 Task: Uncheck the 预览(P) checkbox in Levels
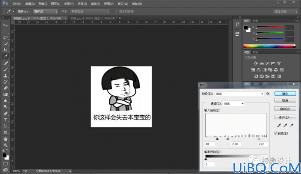pos(276,134)
